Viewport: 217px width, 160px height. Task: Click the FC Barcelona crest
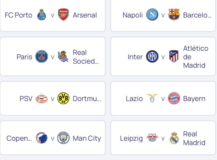(174, 15)
